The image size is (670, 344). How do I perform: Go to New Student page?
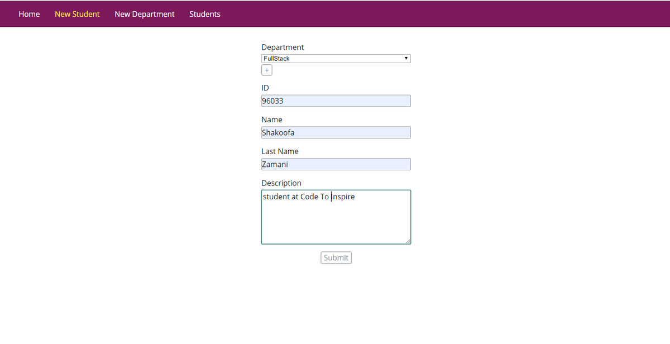tap(77, 14)
